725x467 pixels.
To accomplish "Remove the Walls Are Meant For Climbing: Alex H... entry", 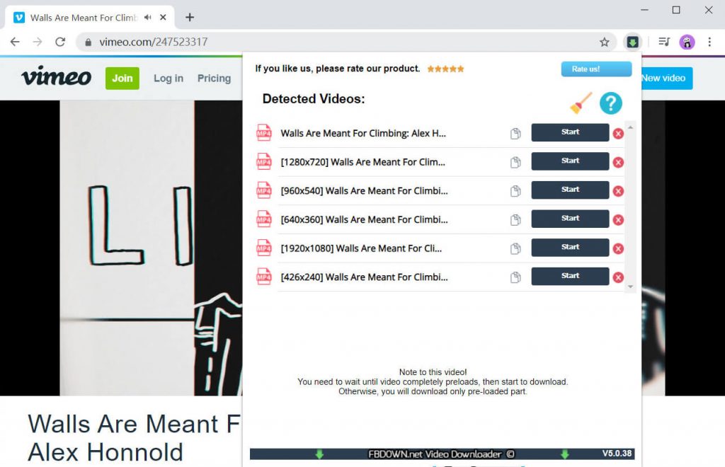I will pyautogui.click(x=618, y=134).
